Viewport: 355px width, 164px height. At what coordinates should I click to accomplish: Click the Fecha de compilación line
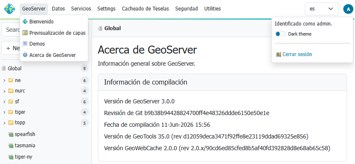(157, 125)
